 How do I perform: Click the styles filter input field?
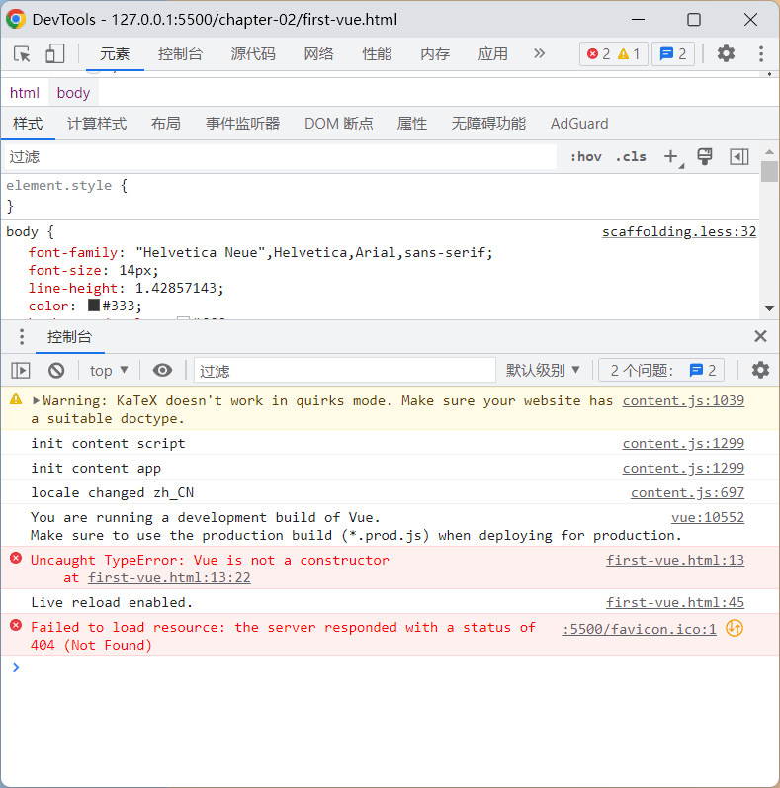[281, 157]
